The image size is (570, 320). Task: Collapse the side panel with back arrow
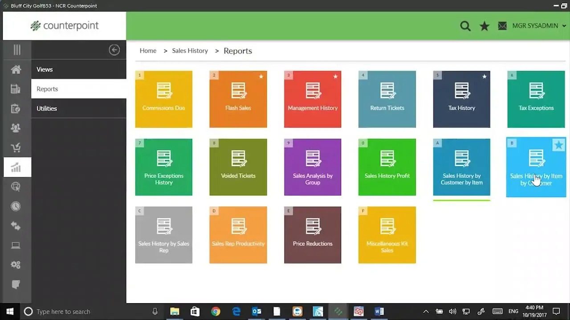point(114,50)
